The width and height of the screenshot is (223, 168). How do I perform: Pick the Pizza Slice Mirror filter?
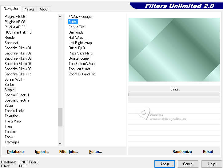[x=81, y=53]
